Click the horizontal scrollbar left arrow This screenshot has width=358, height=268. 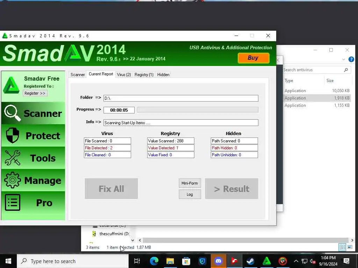pyautogui.click(x=140, y=240)
